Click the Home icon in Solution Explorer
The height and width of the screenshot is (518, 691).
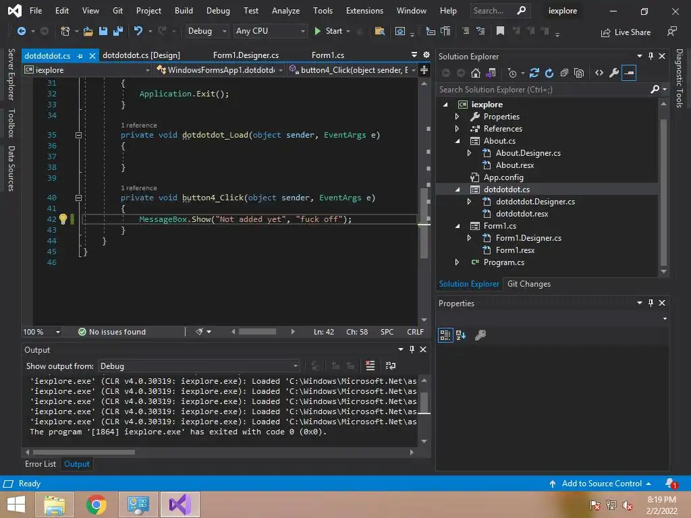click(x=476, y=73)
